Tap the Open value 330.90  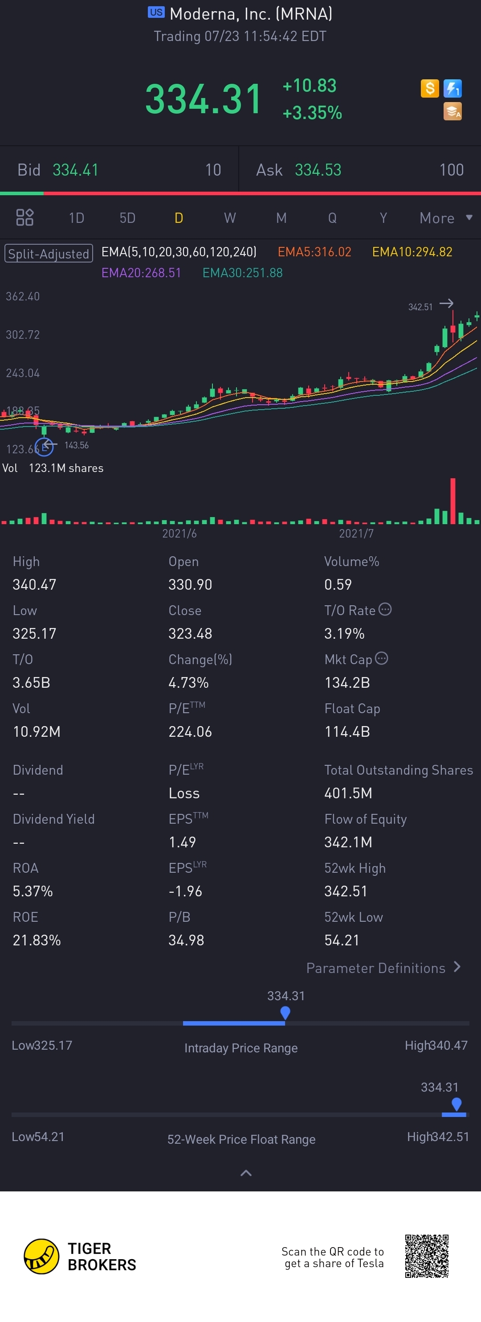[190, 584]
